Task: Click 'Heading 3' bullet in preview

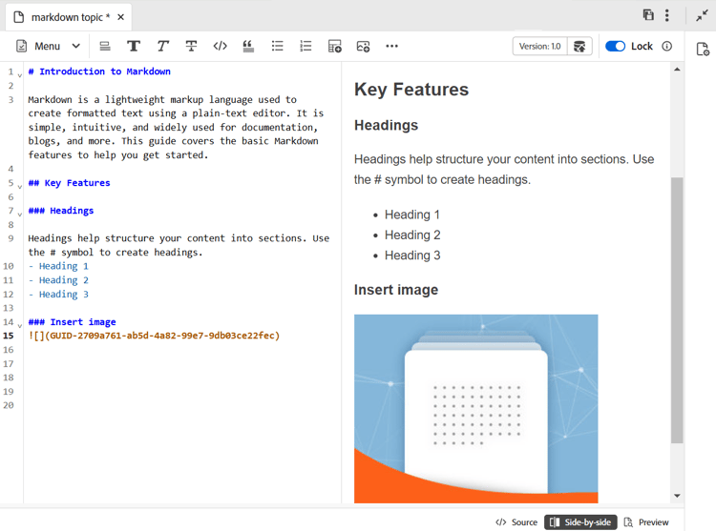Action: coord(412,255)
